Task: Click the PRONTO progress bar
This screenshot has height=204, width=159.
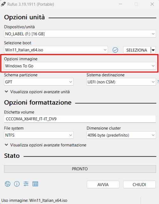Action: pyautogui.click(x=80, y=169)
